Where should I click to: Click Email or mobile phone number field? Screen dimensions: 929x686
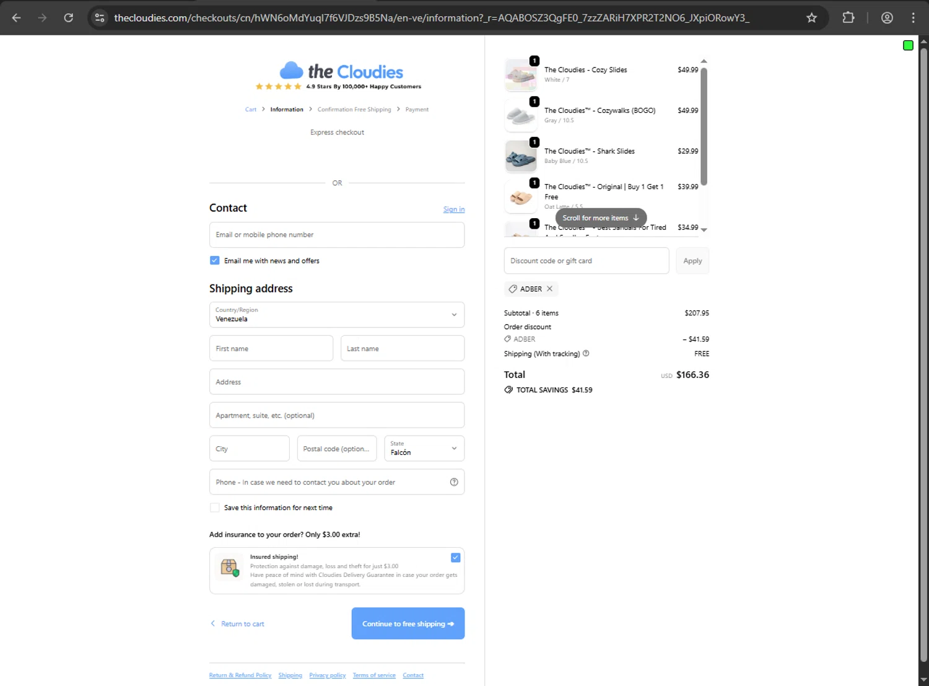337,235
